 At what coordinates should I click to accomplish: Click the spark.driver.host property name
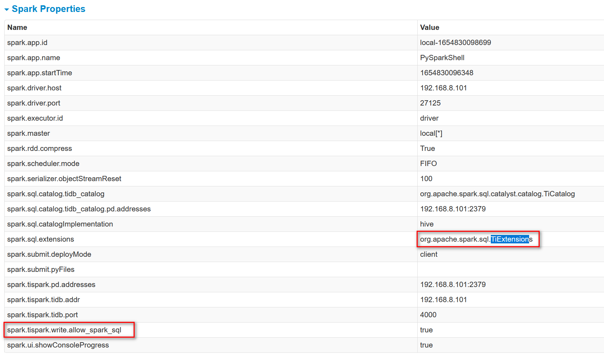pyautogui.click(x=34, y=88)
